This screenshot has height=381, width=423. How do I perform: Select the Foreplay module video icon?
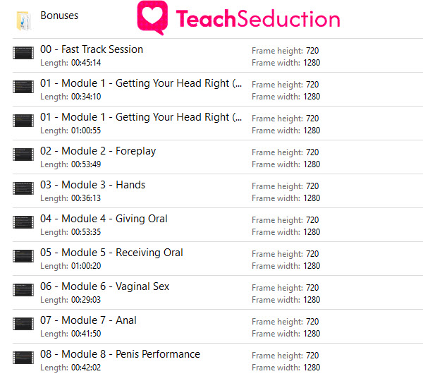tap(23, 155)
